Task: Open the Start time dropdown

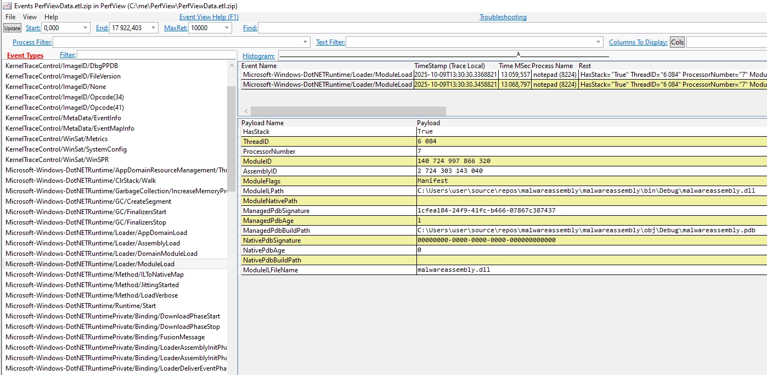Action: 86,27
